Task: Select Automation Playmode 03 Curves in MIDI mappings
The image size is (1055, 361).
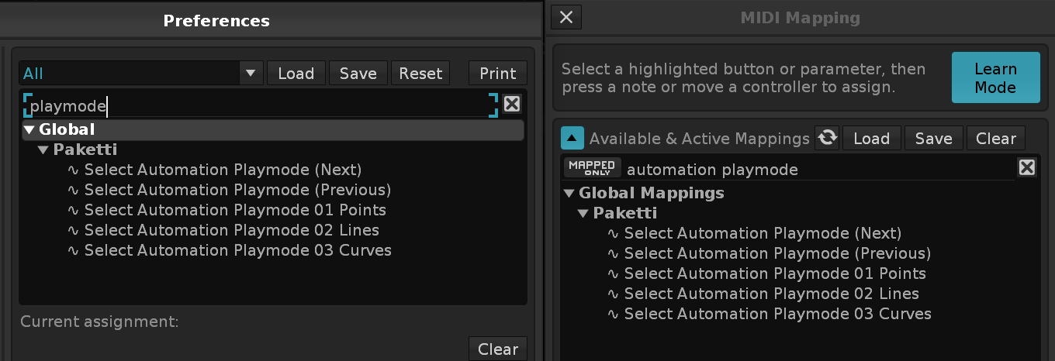Action: tap(777, 314)
